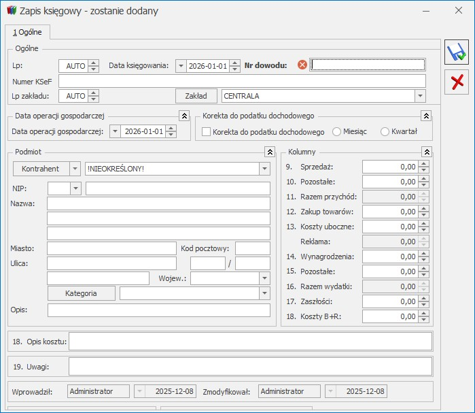The height and width of the screenshot is (413, 475).
Task: Open the Wojew. dropdown list
Action: [264, 278]
